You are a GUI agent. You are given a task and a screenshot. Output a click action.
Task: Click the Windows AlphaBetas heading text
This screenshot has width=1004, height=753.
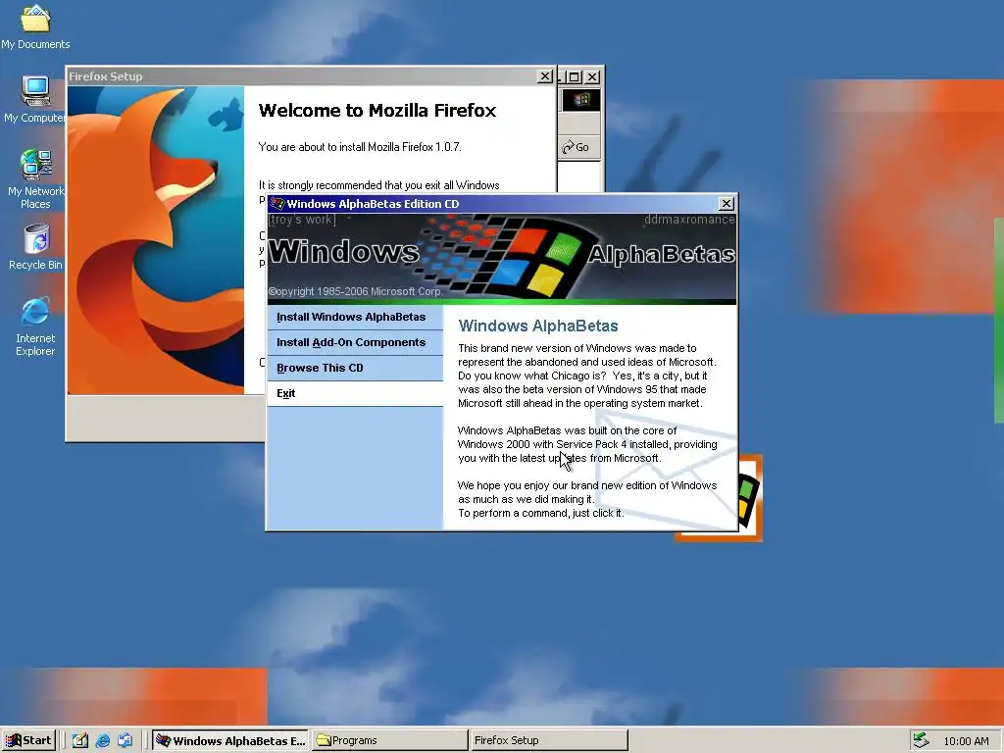538,326
